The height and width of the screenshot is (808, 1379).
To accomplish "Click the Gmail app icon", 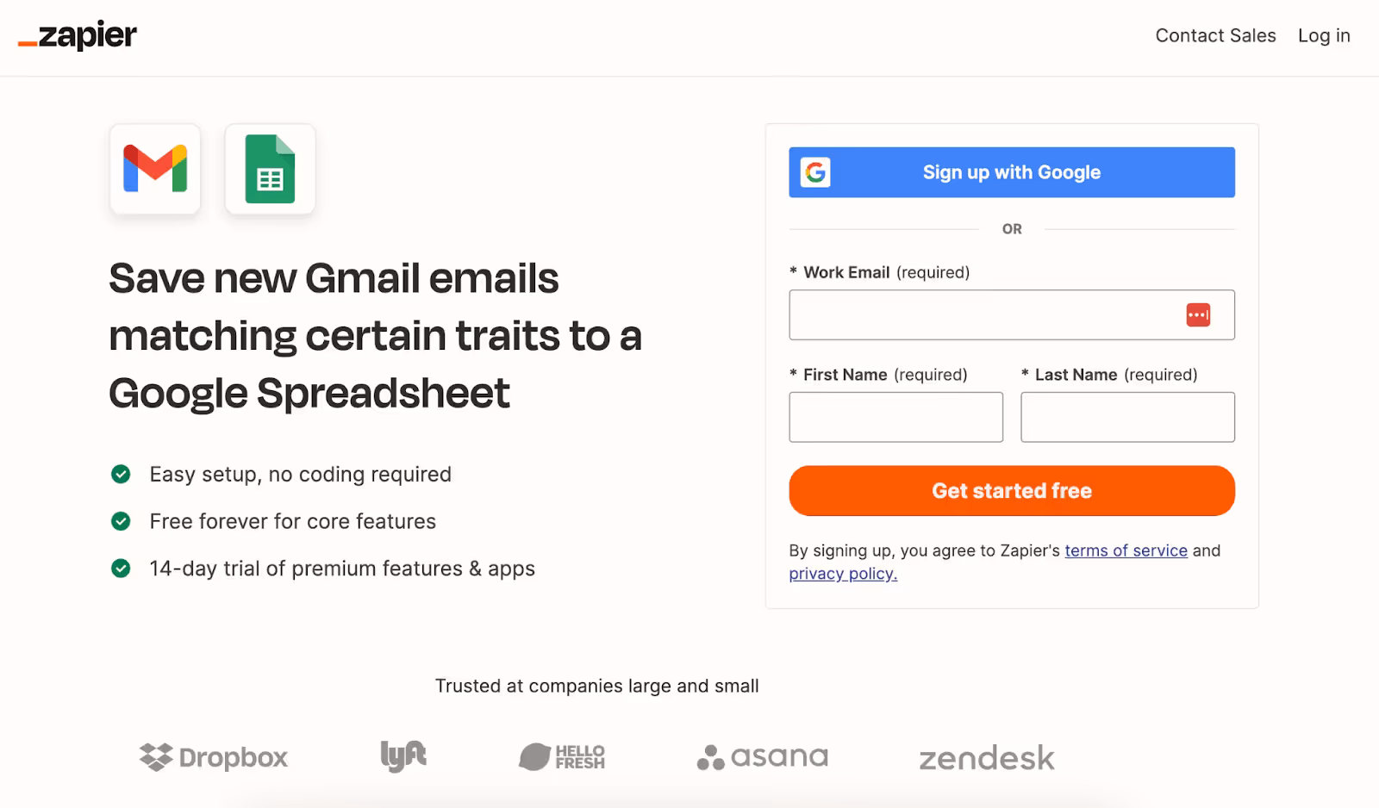I will (x=155, y=169).
